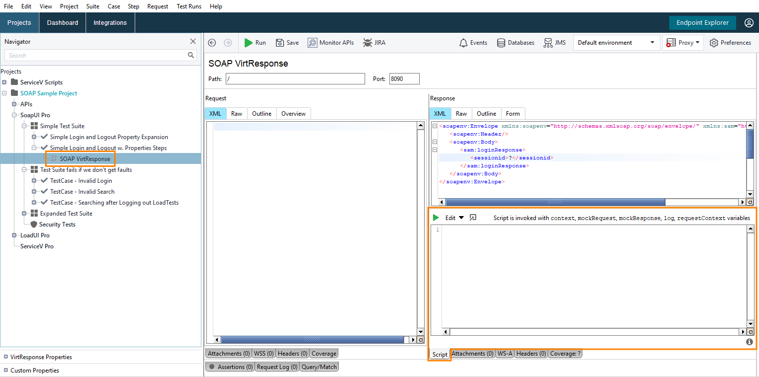
Task: Switch to the Integrations tab
Action: click(110, 23)
